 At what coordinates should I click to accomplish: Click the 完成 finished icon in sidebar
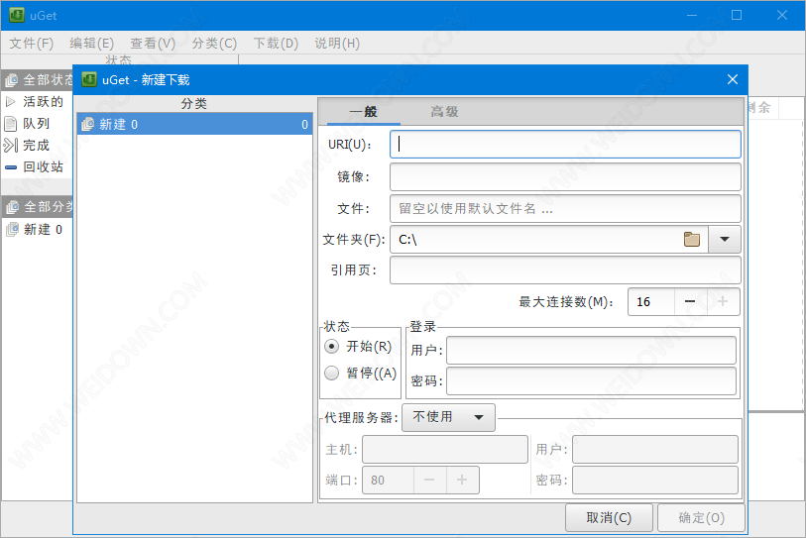coord(11,146)
